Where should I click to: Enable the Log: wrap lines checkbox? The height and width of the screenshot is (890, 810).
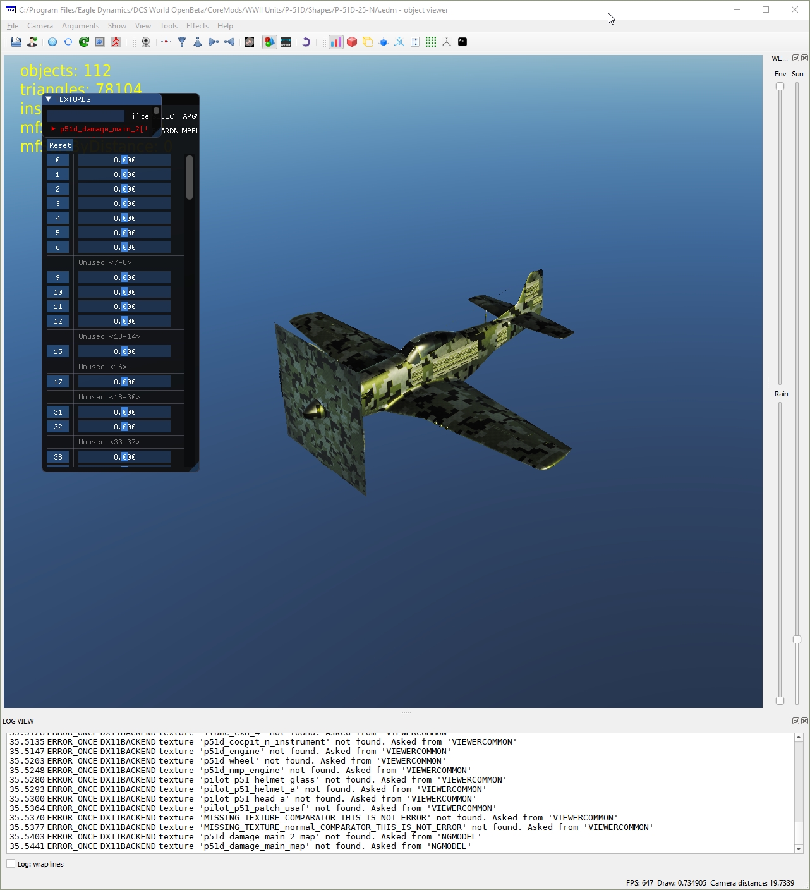coord(11,864)
